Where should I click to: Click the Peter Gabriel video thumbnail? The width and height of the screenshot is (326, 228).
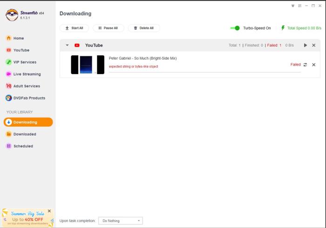point(87,65)
